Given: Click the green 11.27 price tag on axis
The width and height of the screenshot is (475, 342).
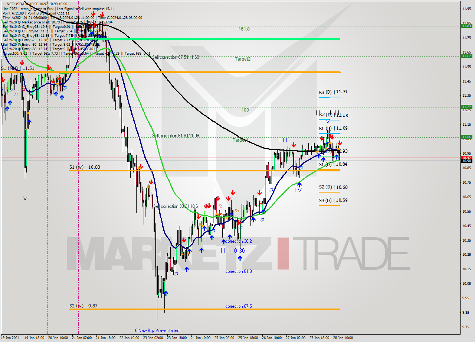Looking at the screenshot, I should tap(466, 107).
